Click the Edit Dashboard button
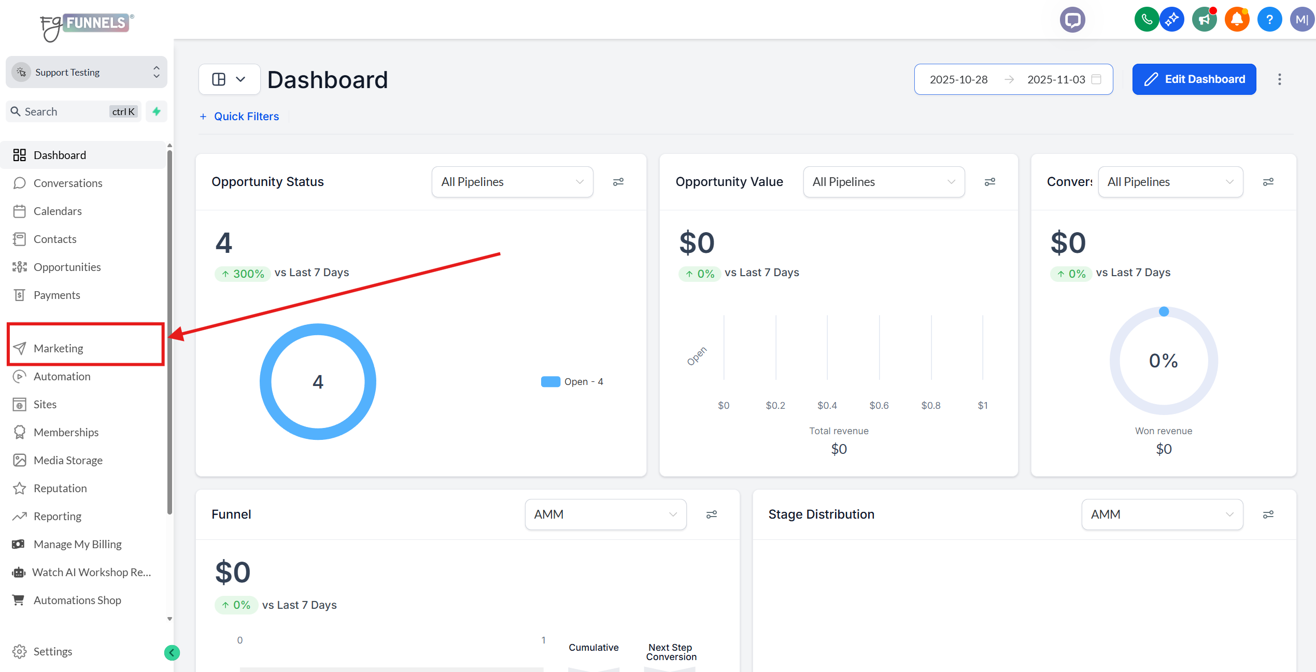1316x672 pixels. [x=1194, y=79]
